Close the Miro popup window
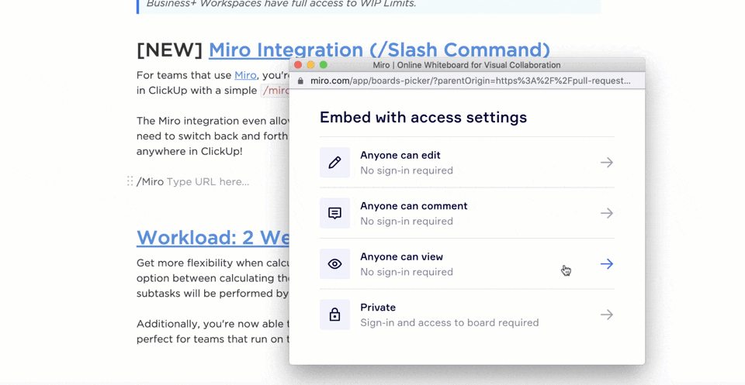 tap(298, 65)
